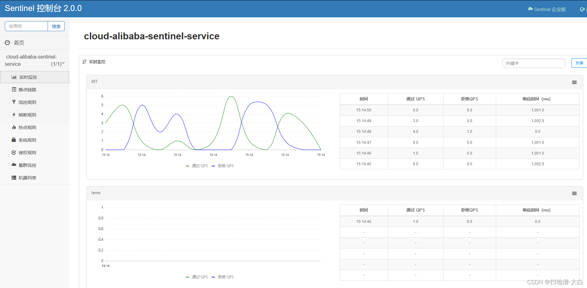Open the 流控规则 menu item

click(35, 102)
